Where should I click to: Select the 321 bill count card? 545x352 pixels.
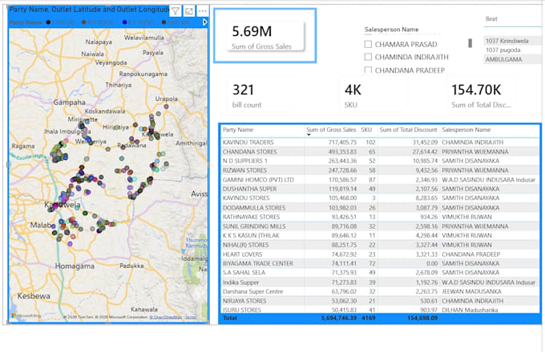[260, 95]
